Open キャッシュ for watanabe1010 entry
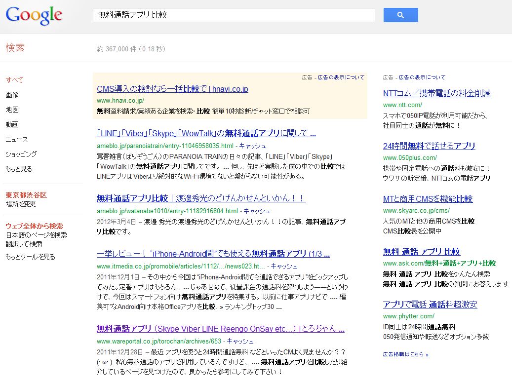This screenshot has width=512, height=382. point(257,211)
